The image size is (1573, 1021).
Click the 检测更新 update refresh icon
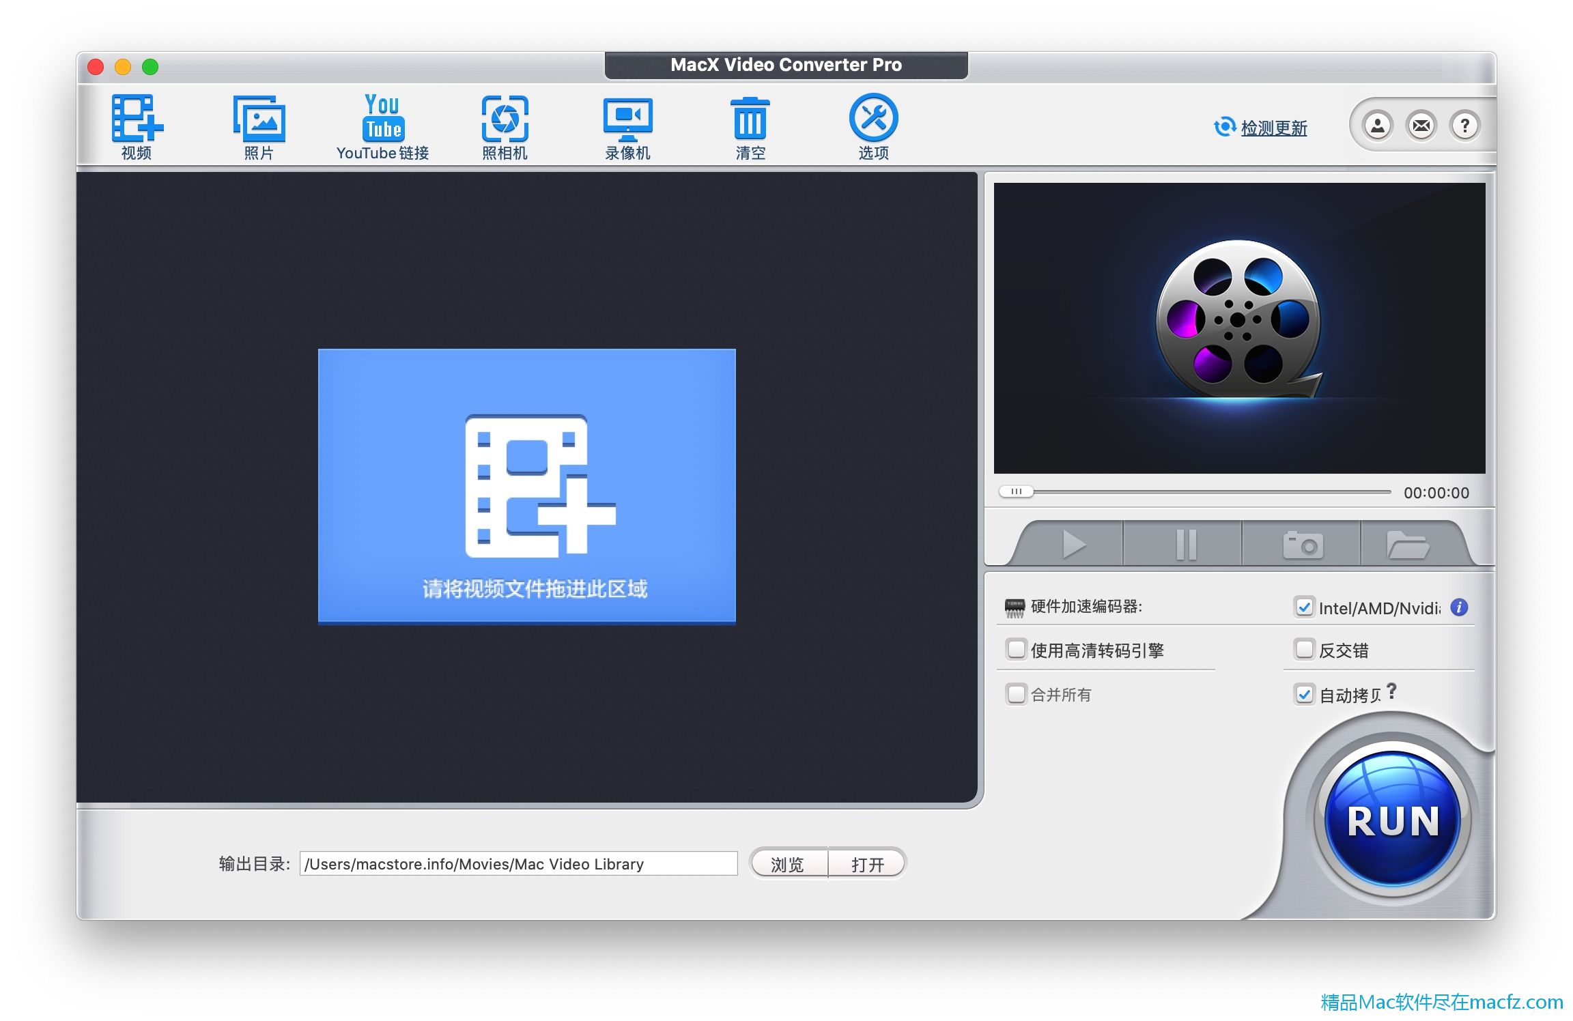click(1225, 127)
